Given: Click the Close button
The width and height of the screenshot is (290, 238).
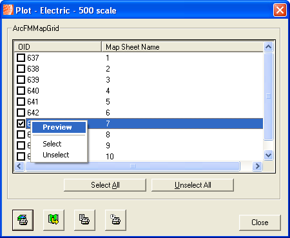Looking at the screenshot, I should click(x=260, y=223).
